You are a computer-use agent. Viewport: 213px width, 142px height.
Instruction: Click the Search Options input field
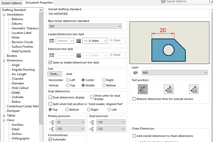pyautogui.click(x=187, y=2)
